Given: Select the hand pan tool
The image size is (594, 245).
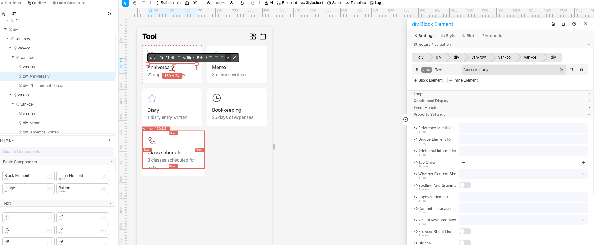Looking at the screenshot, I should [135, 3].
